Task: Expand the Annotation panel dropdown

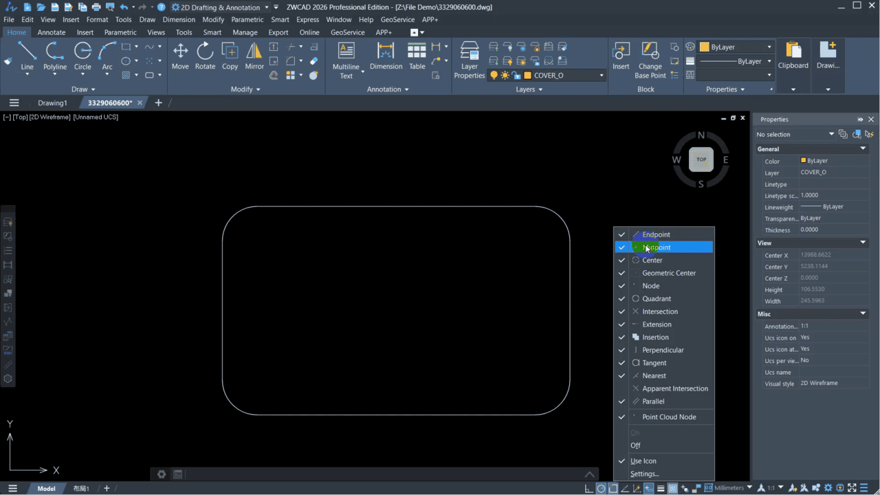Action: pos(388,89)
